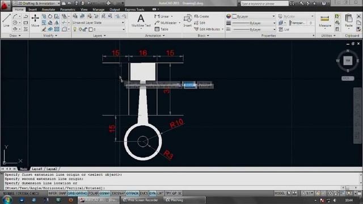The height and width of the screenshot is (204, 363).
Task: Open the Express Tools ribbon tab
Action: click(134, 10)
